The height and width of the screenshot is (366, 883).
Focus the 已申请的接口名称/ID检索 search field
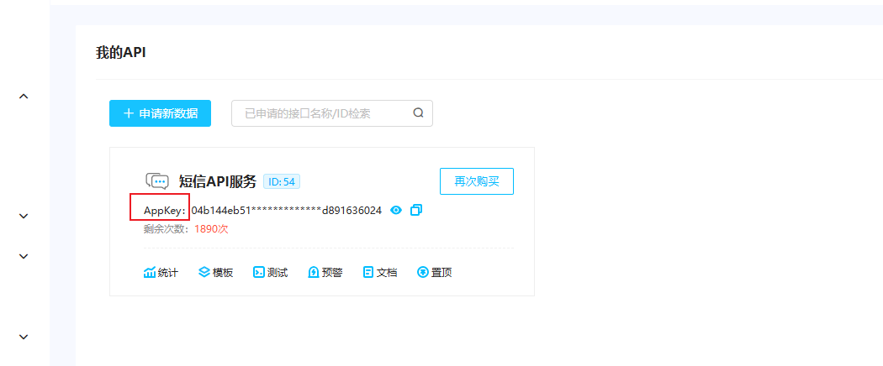(331, 113)
